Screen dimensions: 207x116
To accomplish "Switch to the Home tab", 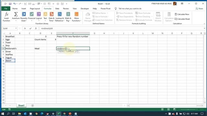I will point(15,9).
